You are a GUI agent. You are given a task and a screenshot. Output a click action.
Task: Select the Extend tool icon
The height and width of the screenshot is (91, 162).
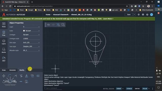pos(15,76)
